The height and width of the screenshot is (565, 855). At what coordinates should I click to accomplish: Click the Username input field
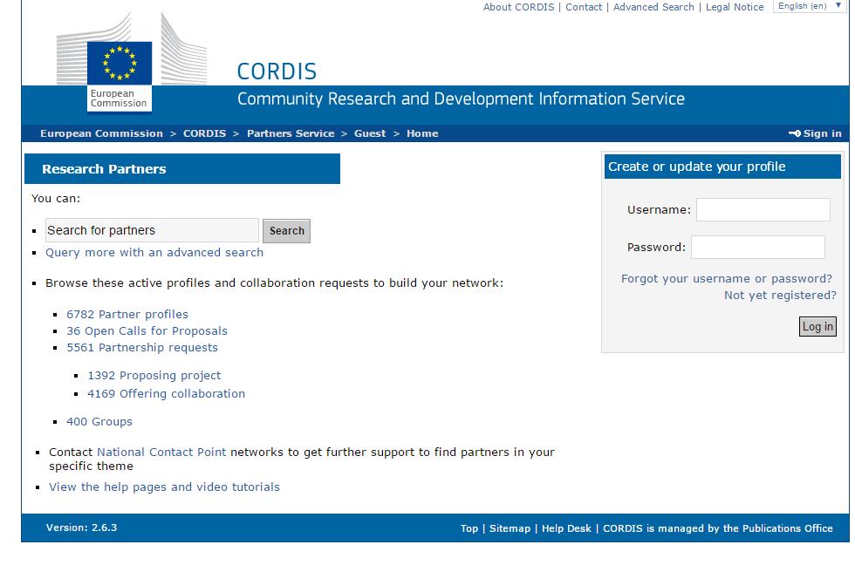pos(763,210)
